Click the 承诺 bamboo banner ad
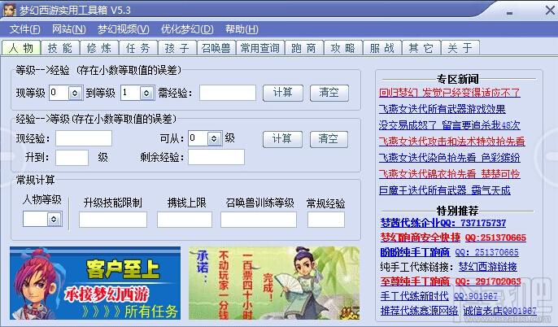This screenshot has width=558, height=327. coord(274,283)
